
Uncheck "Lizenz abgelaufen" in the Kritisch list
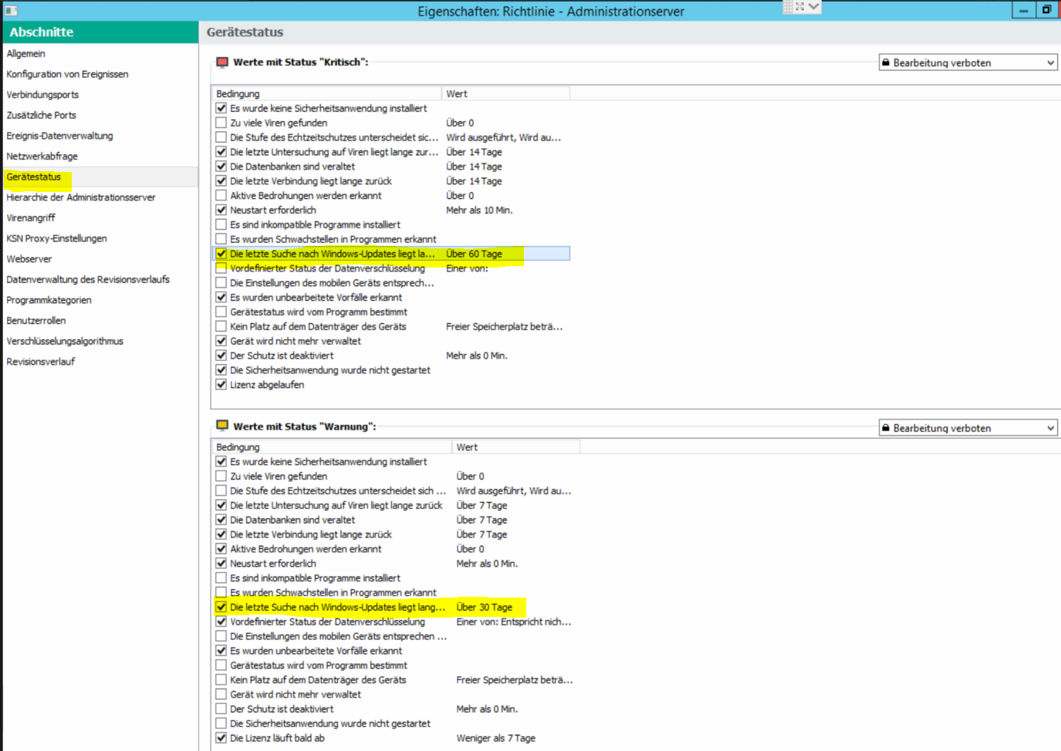(x=221, y=385)
